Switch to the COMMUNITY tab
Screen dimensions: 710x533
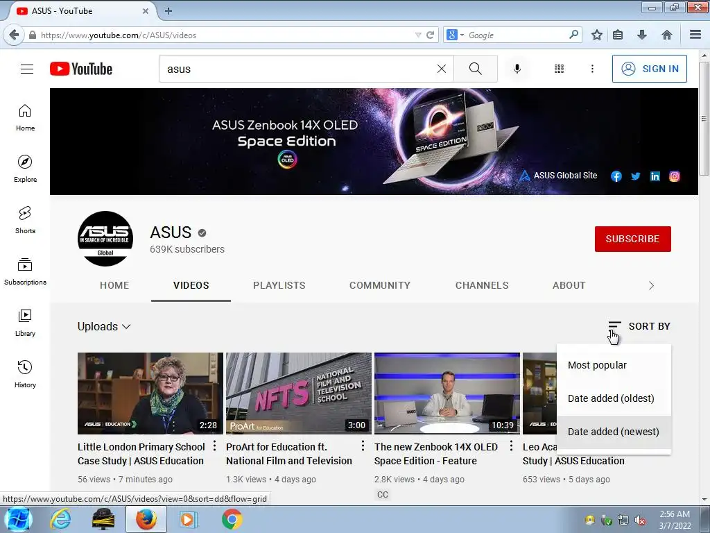[380, 285]
